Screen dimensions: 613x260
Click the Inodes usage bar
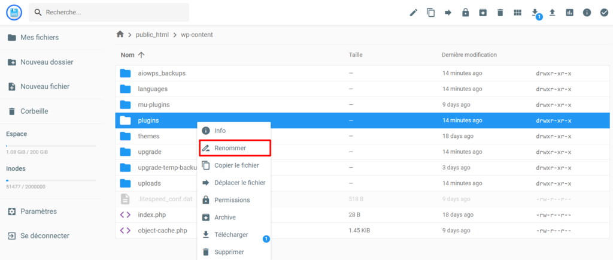click(x=51, y=181)
